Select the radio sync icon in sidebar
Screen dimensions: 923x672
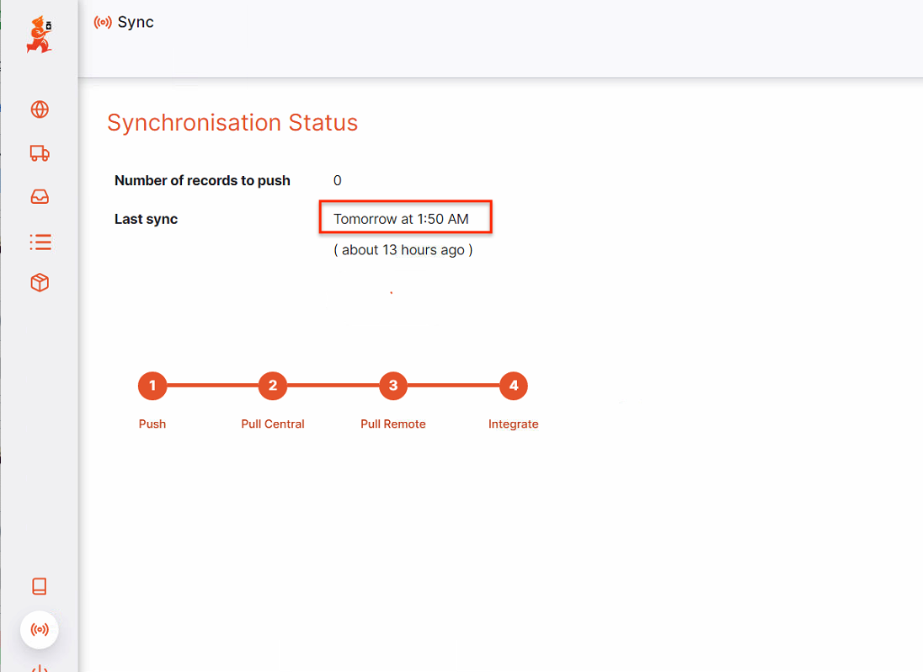(40, 630)
